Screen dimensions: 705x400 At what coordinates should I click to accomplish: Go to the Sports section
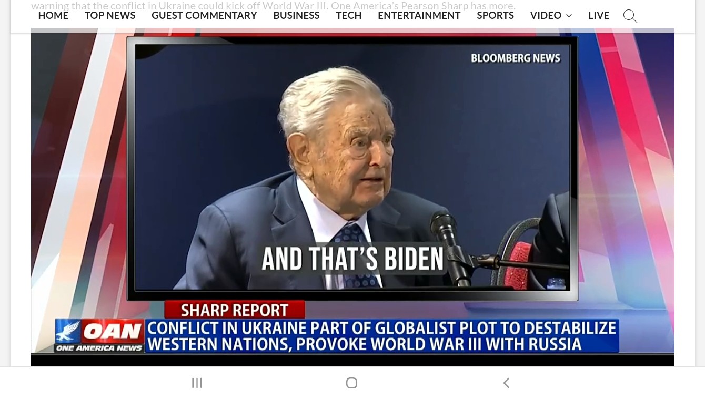495,15
